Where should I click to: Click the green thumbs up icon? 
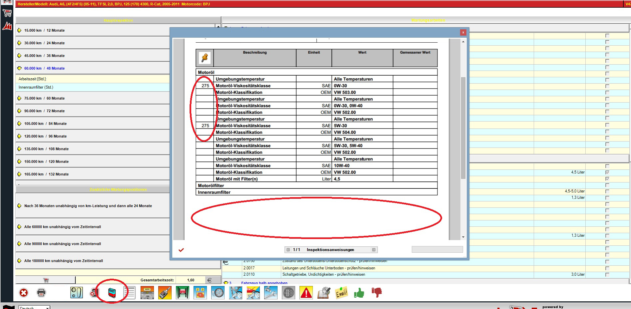359,293
